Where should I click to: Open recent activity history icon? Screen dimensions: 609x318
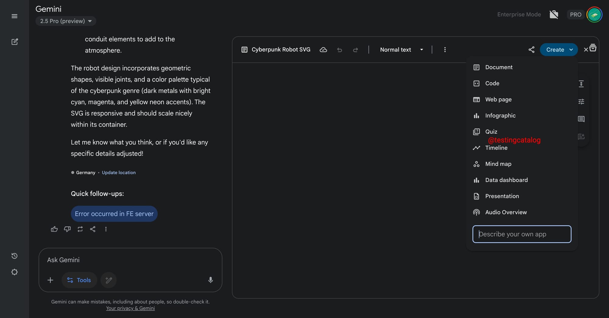14,256
